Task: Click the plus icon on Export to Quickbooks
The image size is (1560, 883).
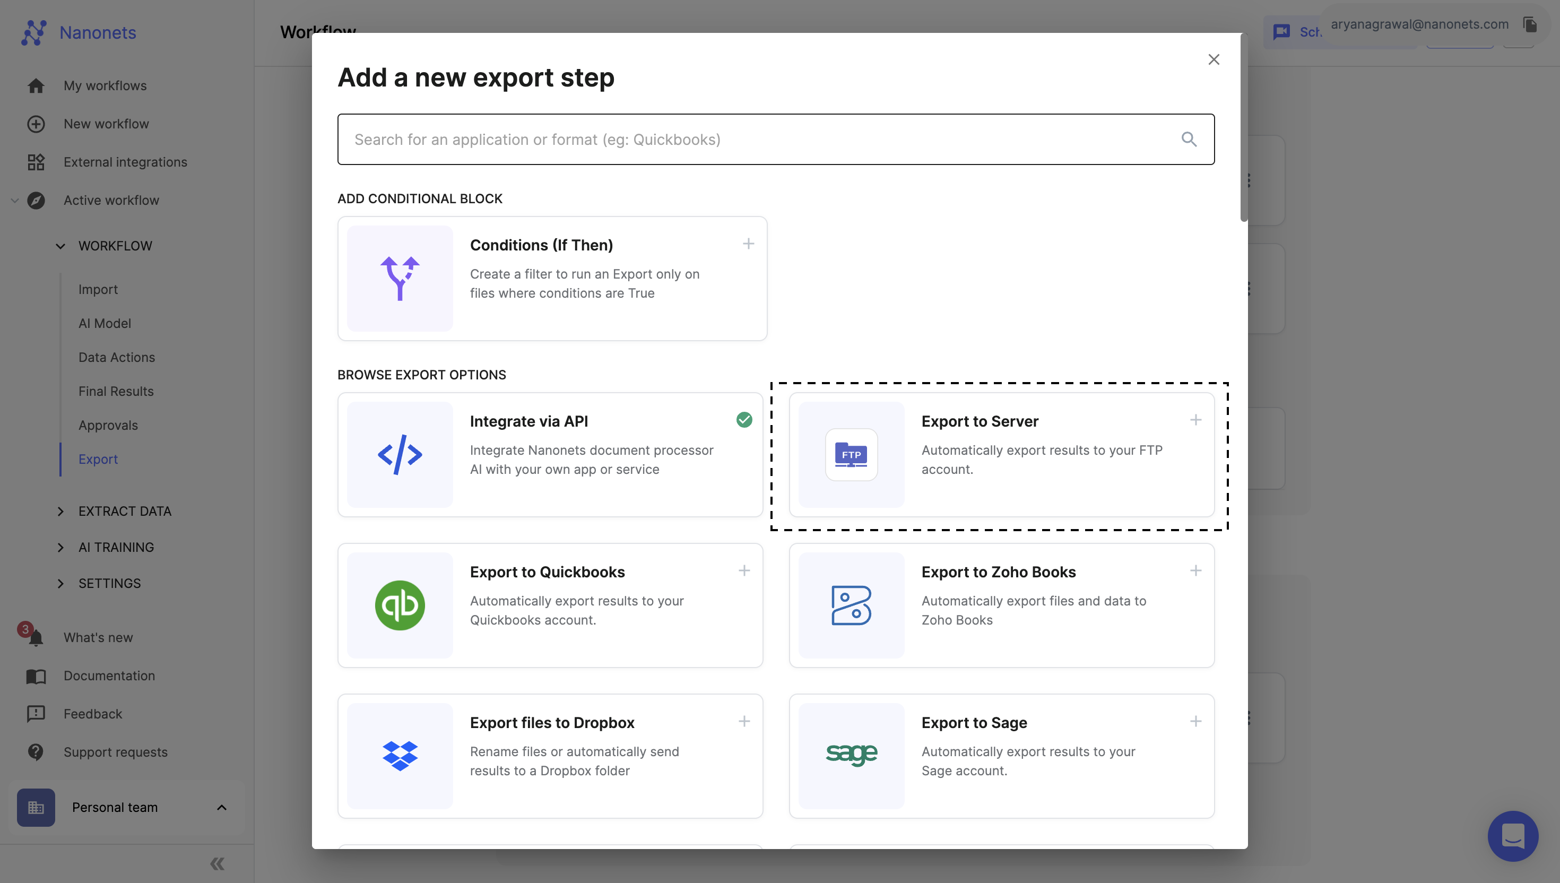Action: 744,570
